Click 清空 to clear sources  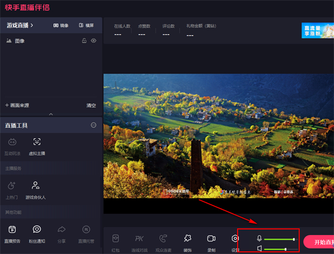[91, 105]
